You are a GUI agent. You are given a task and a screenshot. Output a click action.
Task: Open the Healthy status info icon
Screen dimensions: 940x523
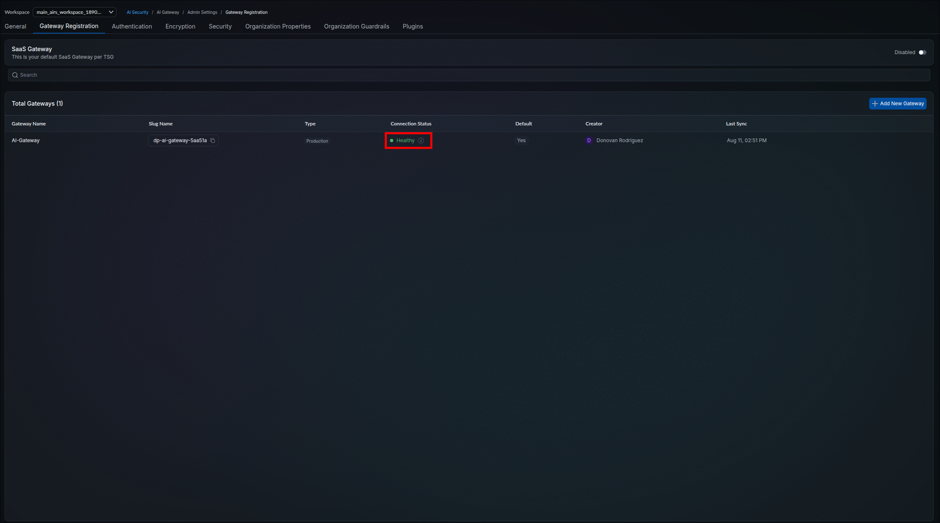421,141
